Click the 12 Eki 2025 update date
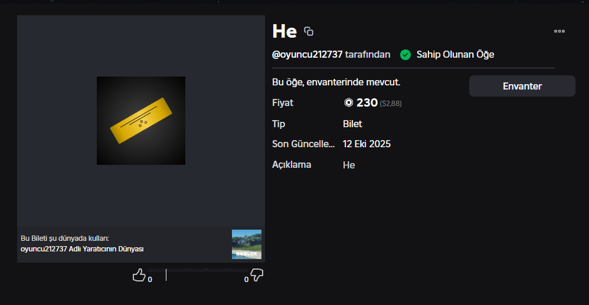Viewport: 589px width, 305px height. [367, 144]
